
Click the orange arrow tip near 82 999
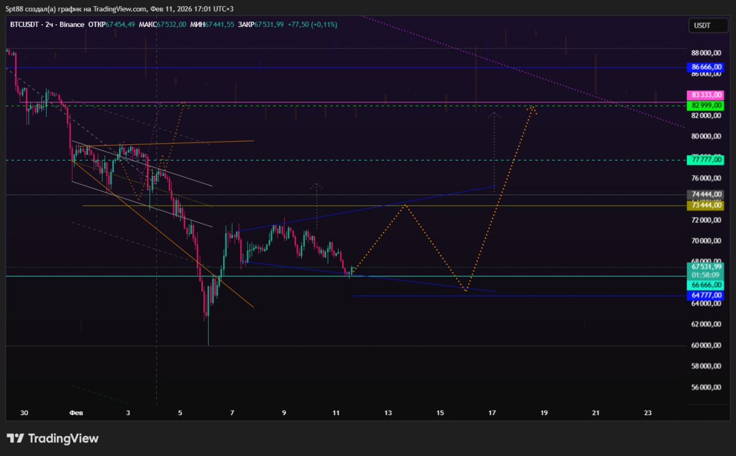(533, 108)
